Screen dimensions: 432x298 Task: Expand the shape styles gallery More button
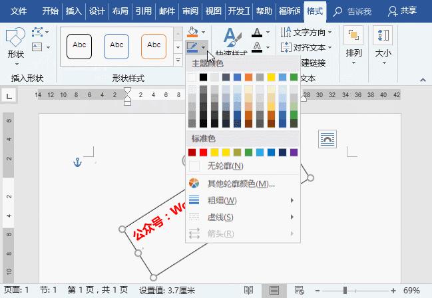178,60
